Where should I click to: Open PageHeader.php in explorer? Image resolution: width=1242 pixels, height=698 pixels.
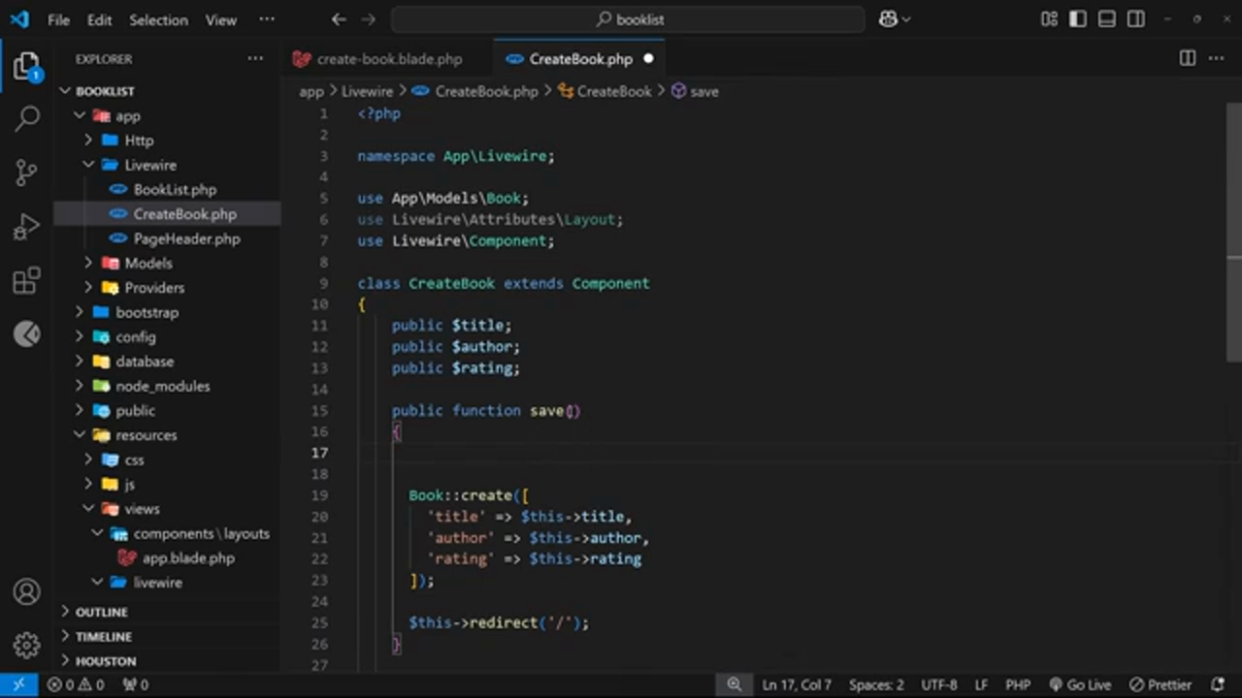pyautogui.click(x=186, y=238)
